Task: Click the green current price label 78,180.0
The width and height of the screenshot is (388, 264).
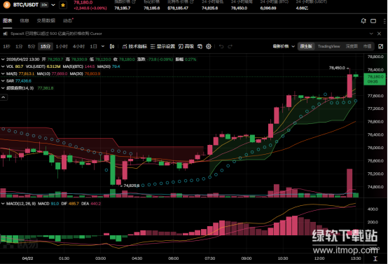Action: point(375,79)
